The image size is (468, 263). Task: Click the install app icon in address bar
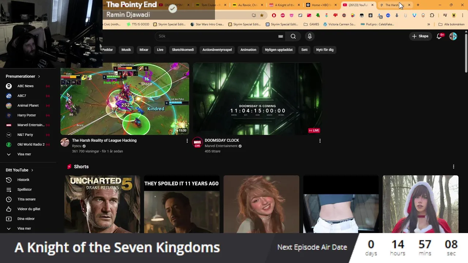(x=254, y=15)
